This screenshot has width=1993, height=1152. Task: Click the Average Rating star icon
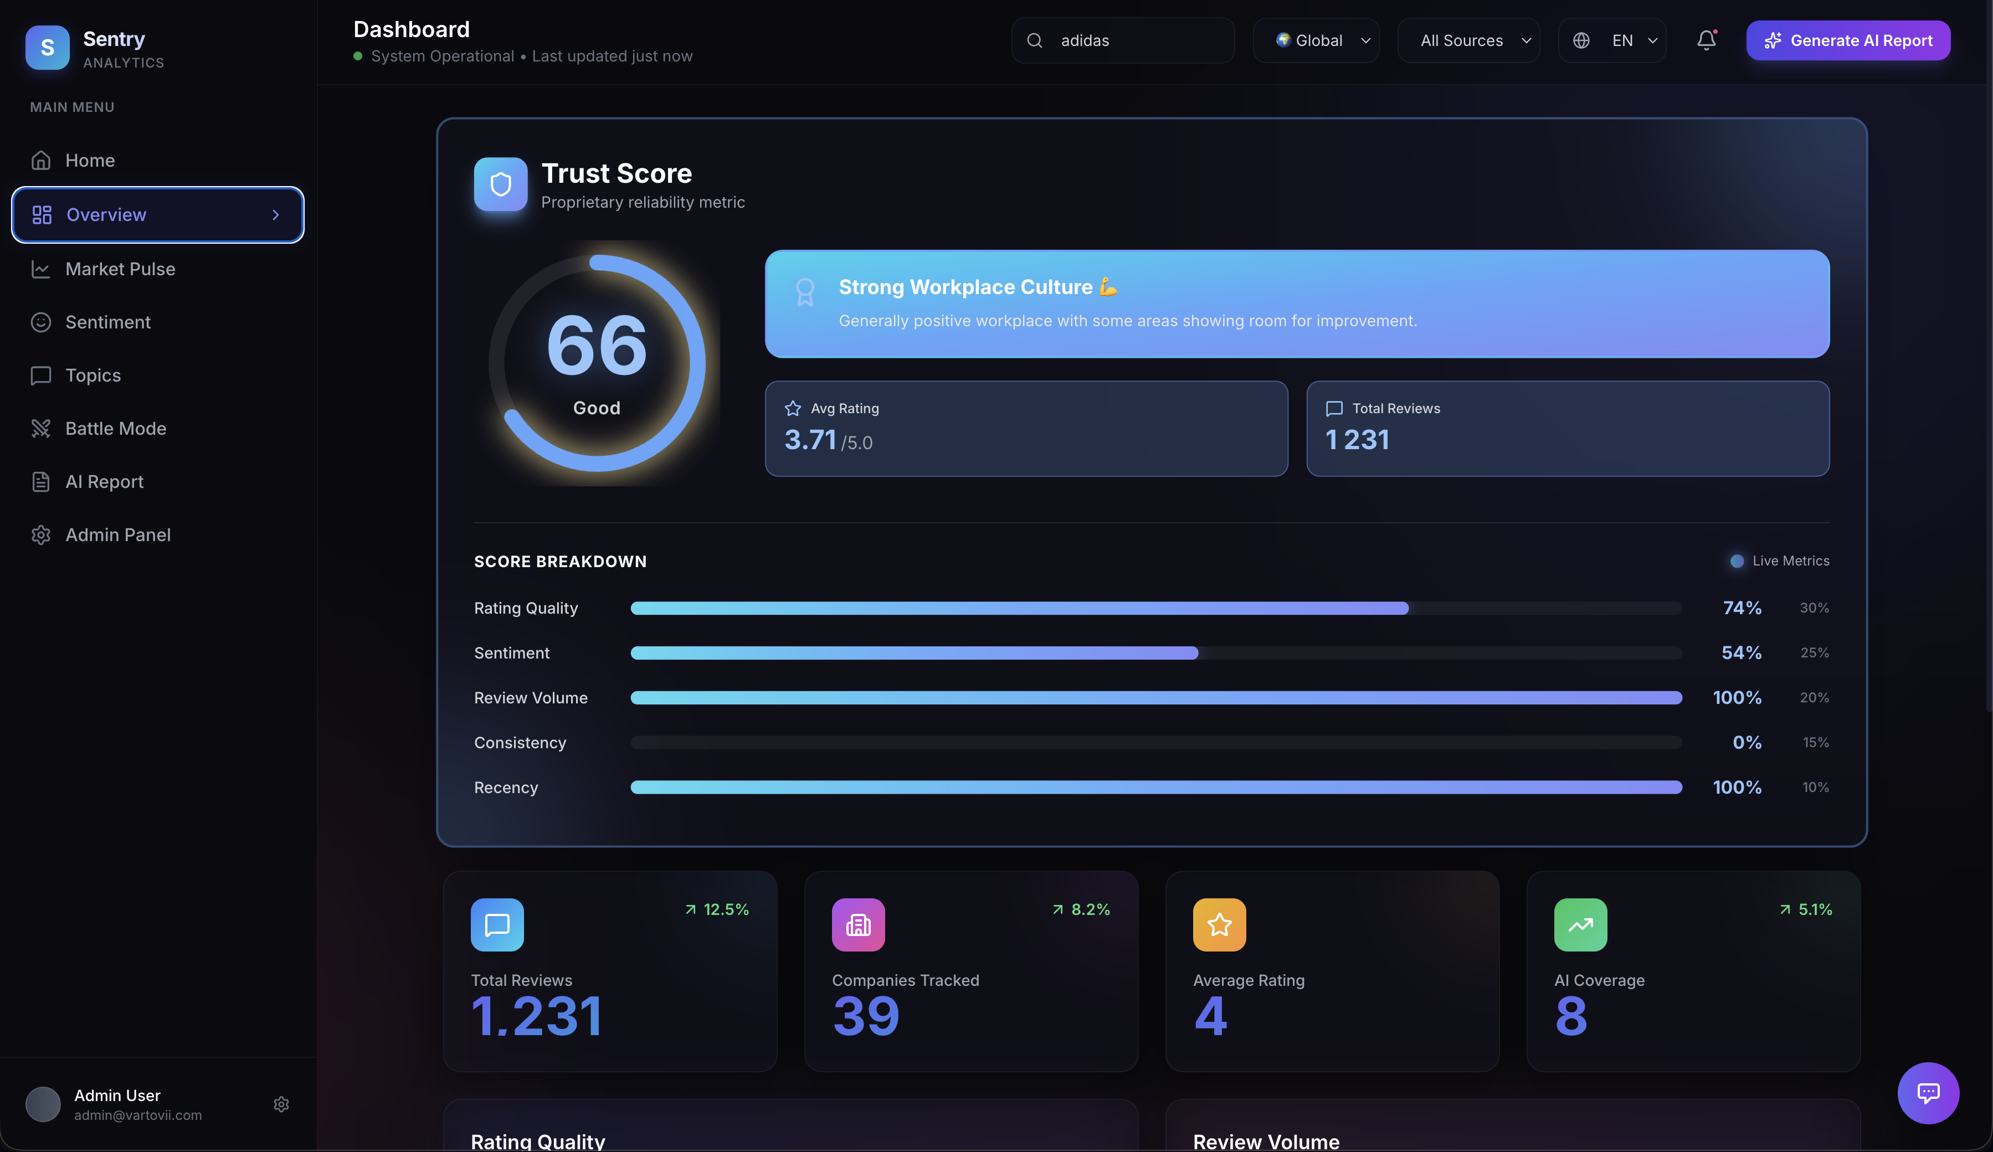pos(1219,924)
